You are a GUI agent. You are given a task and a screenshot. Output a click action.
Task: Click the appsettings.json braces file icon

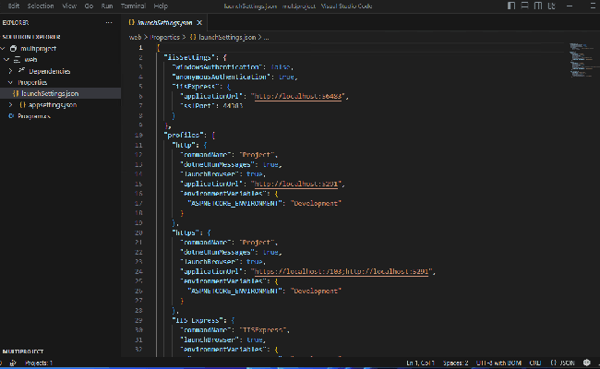(x=22, y=104)
